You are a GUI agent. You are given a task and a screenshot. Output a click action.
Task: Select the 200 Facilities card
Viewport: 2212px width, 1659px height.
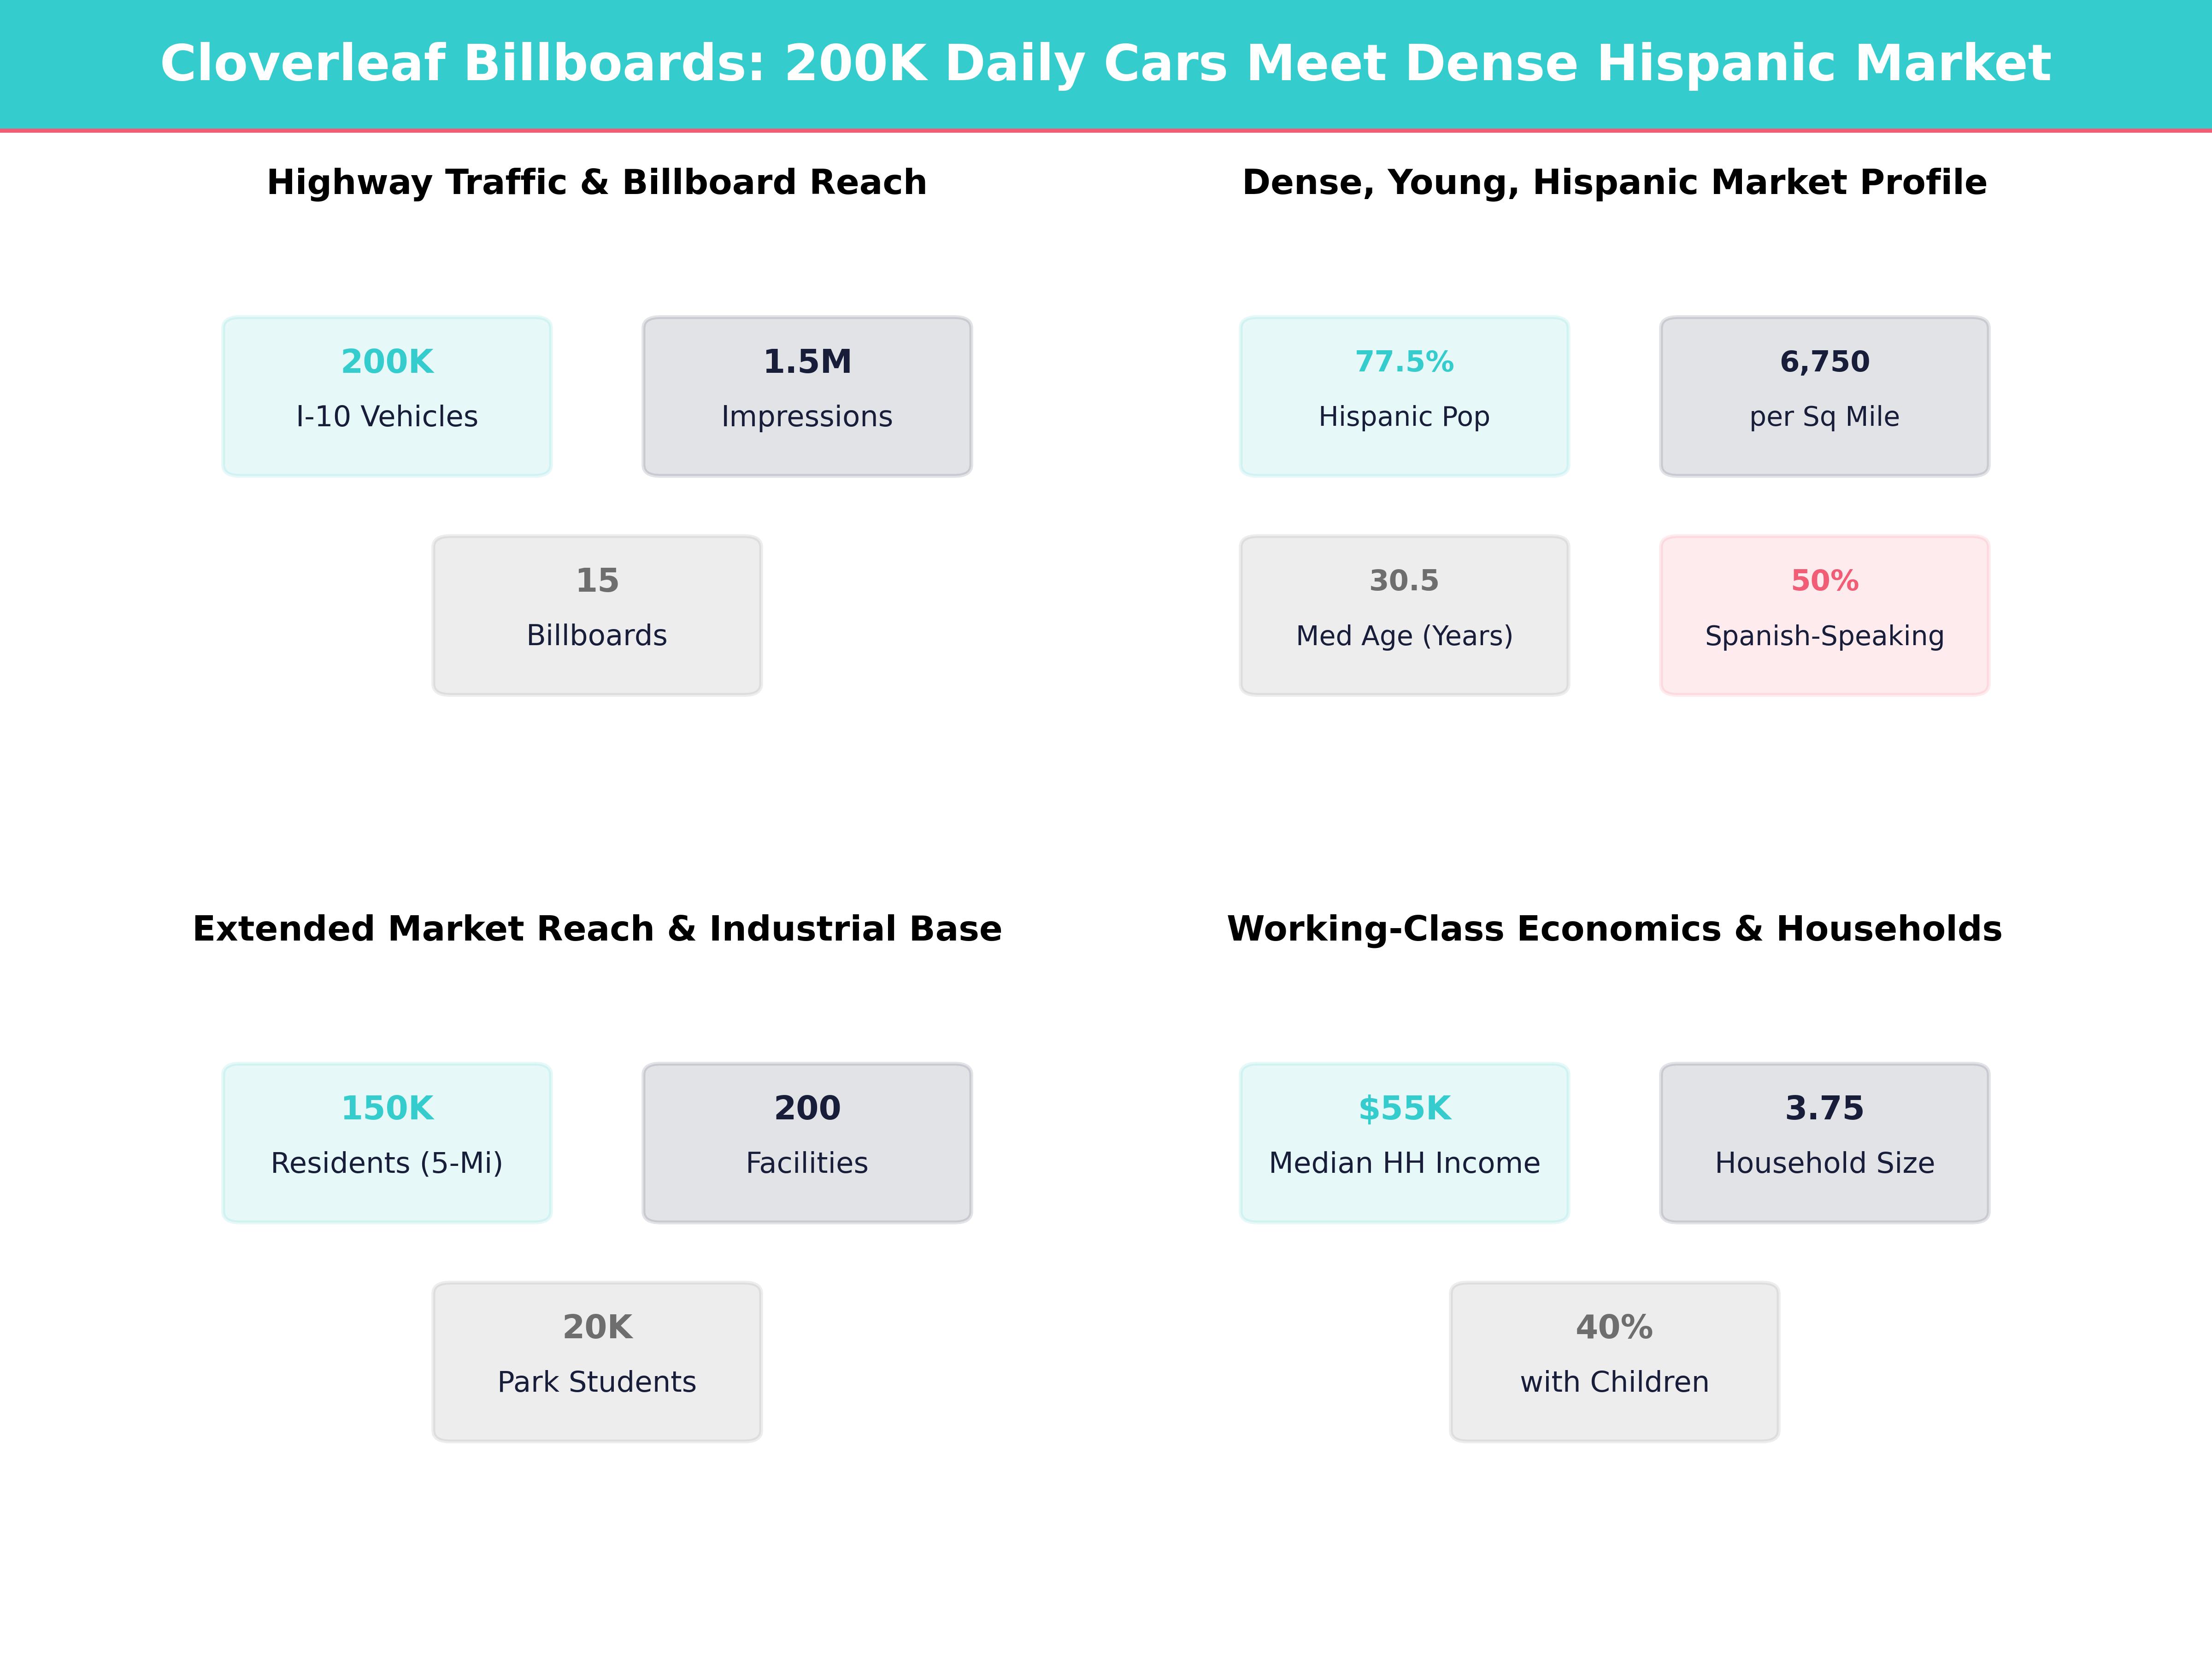click(807, 1142)
